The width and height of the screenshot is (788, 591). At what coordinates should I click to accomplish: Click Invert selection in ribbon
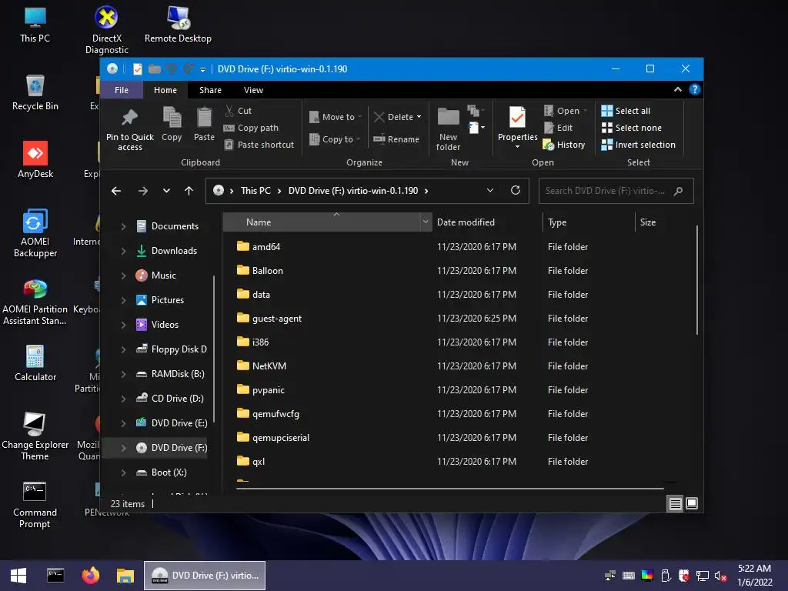pos(638,145)
